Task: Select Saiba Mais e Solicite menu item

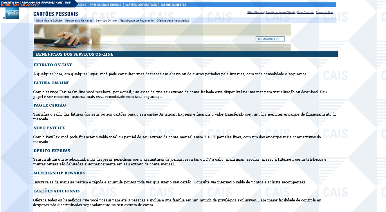Action: pos(49,20)
